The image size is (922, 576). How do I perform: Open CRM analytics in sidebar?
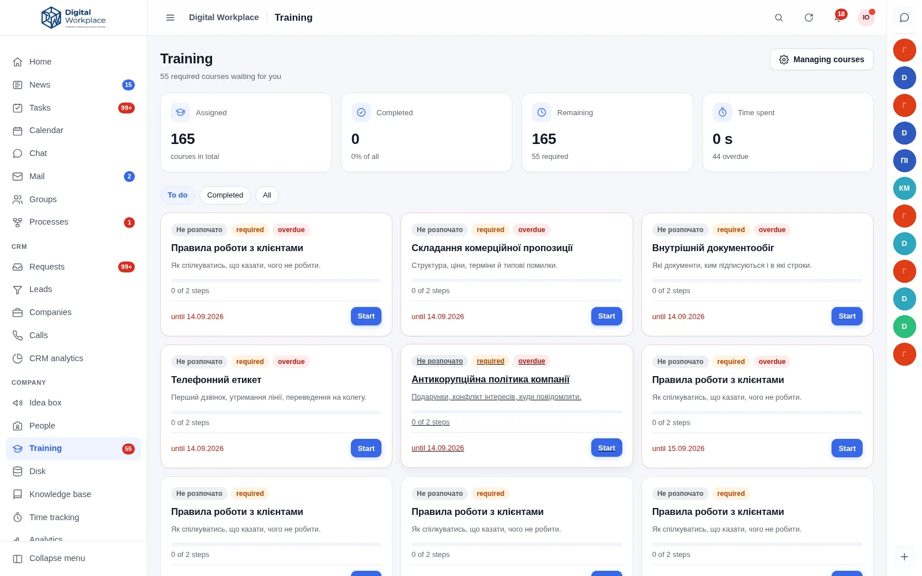pyautogui.click(x=73, y=358)
